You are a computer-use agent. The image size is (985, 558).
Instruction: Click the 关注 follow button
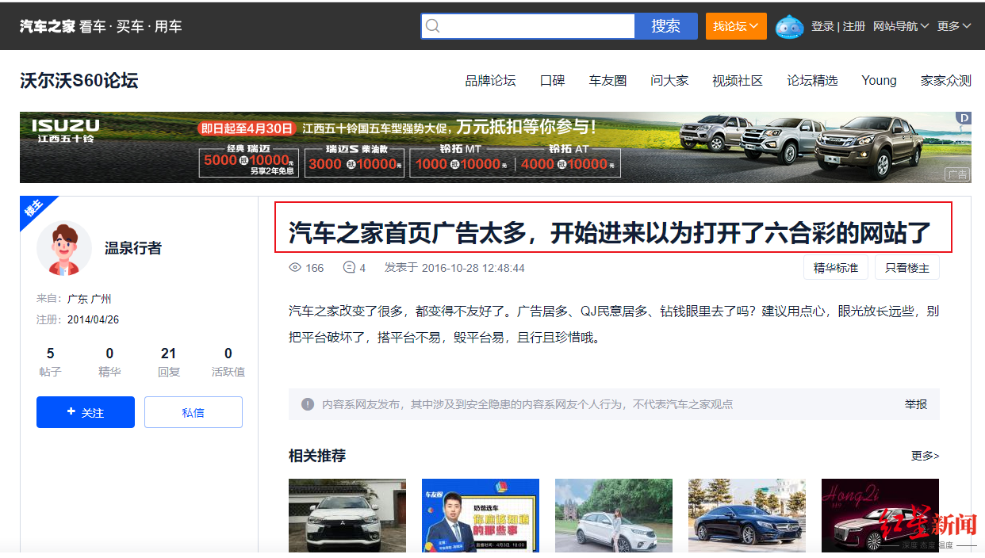coord(86,412)
